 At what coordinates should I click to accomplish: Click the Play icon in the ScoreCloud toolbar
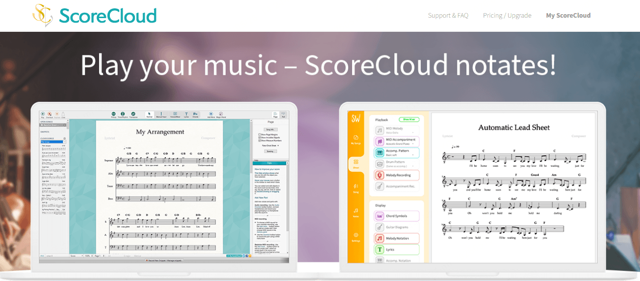tap(43, 115)
